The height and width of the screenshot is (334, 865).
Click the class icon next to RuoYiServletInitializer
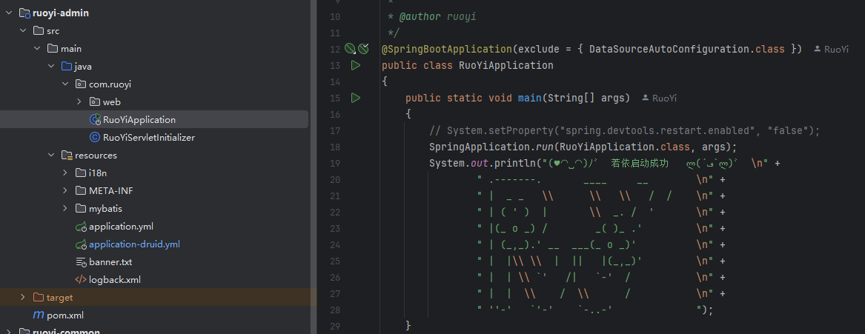tap(95, 137)
